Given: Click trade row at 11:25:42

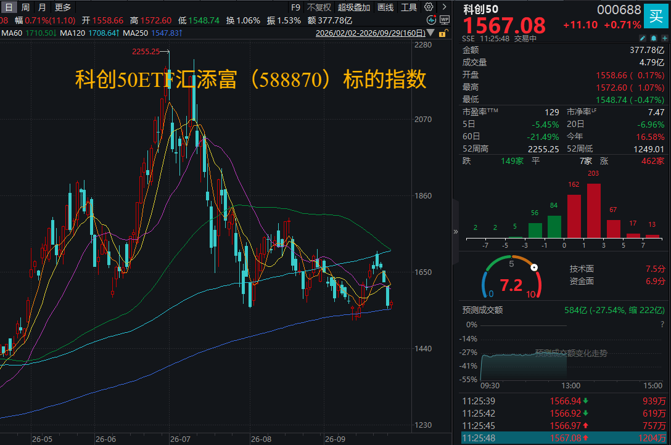Looking at the screenshot, I should pos(564,414).
